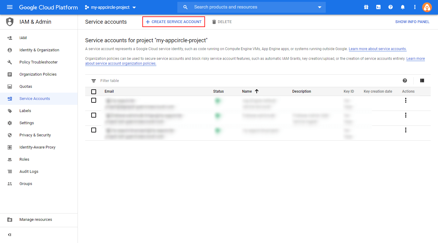Click the Search products and resources field
The width and height of the screenshot is (438, 243).
click(252, 7)
